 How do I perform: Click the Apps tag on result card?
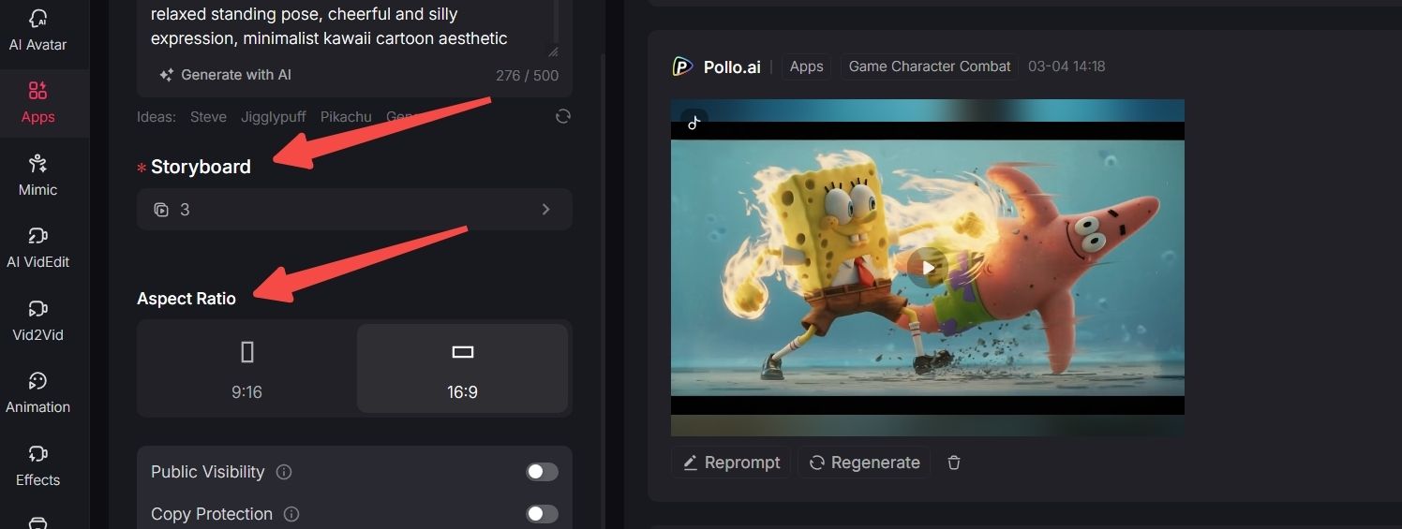click(x=806, y=66)
